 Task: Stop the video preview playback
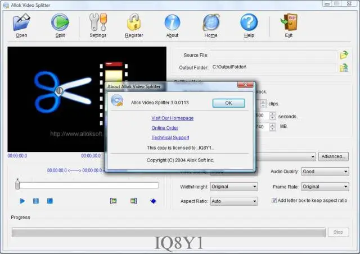[50, 201]
